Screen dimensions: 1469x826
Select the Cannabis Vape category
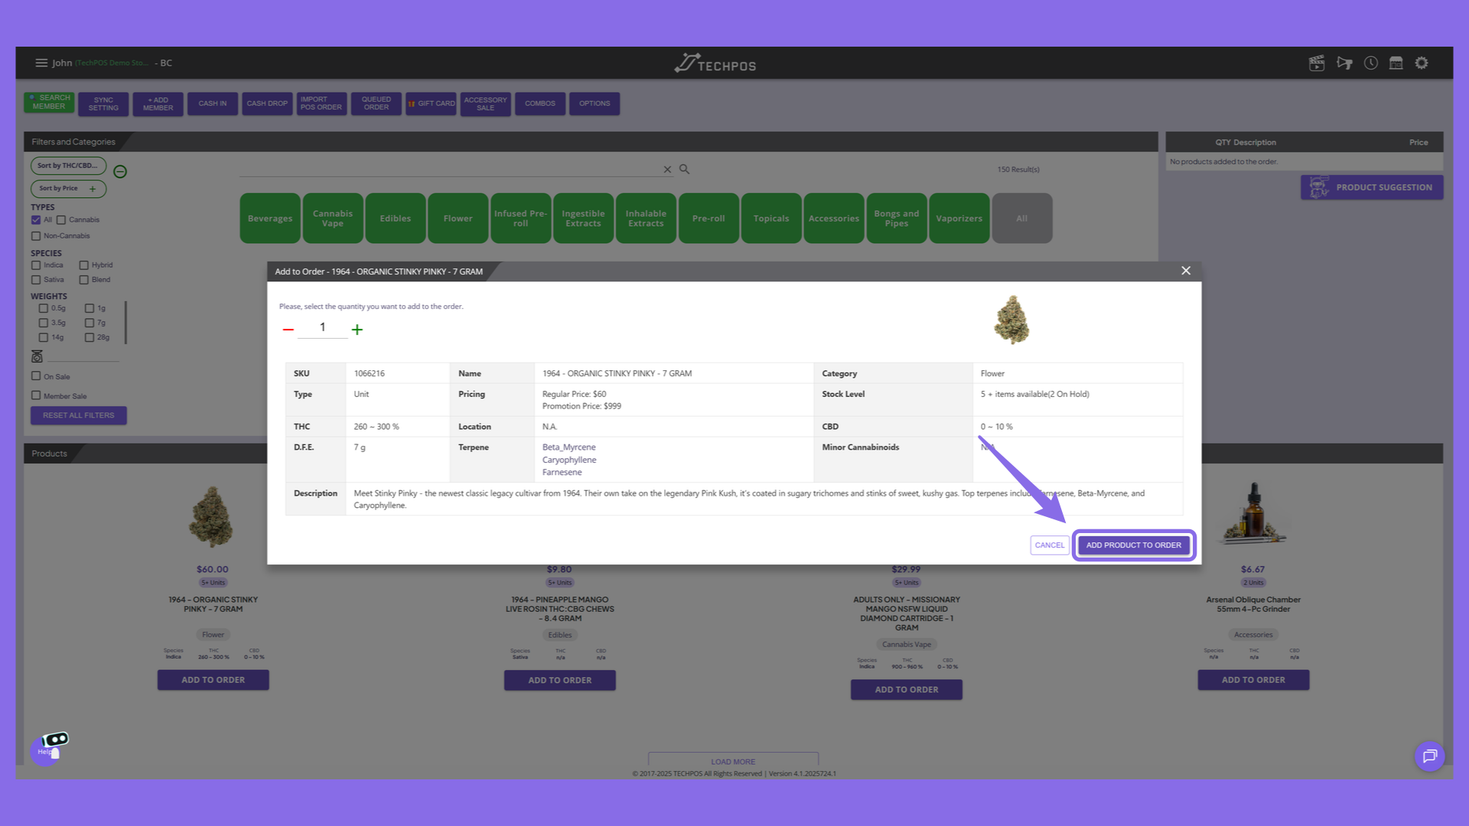point(333,219)
